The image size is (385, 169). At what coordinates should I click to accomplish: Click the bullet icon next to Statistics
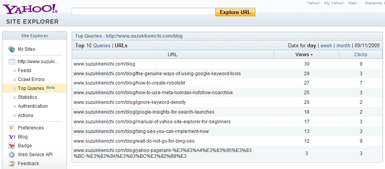[x=15, y=97]
